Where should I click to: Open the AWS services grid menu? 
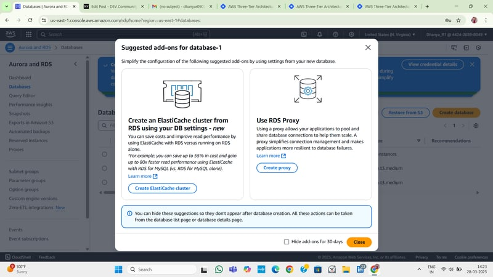(x=28, y=34)
